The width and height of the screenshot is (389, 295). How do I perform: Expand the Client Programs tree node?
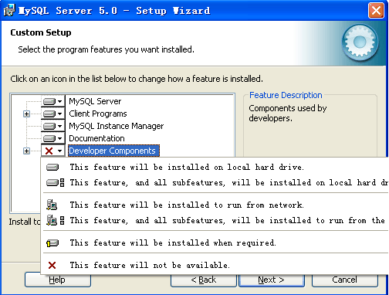[26, 114]
